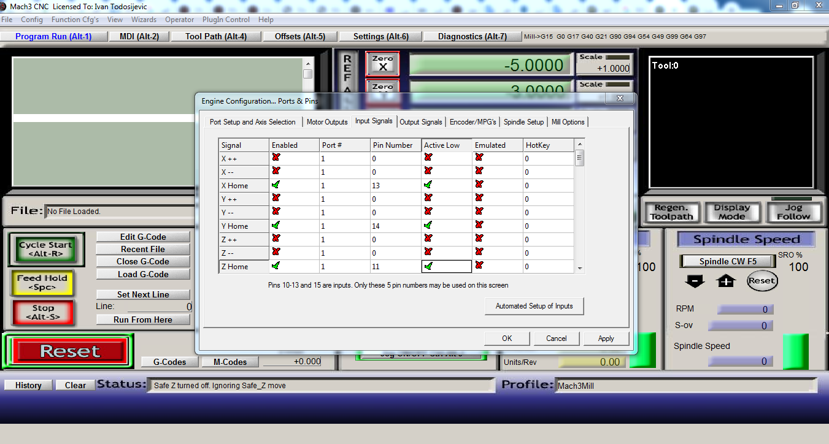Click the M-Codes button
The width and height of the screenshot is (829, 444).
(230, 362)
